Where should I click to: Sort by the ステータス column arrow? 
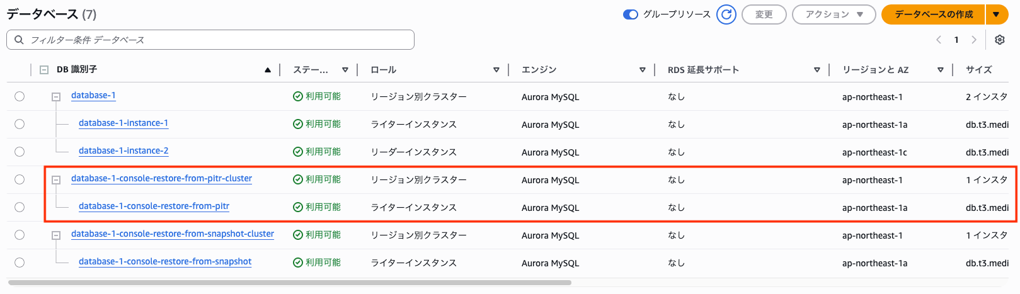pyautogui.click(x=345, y=70)
